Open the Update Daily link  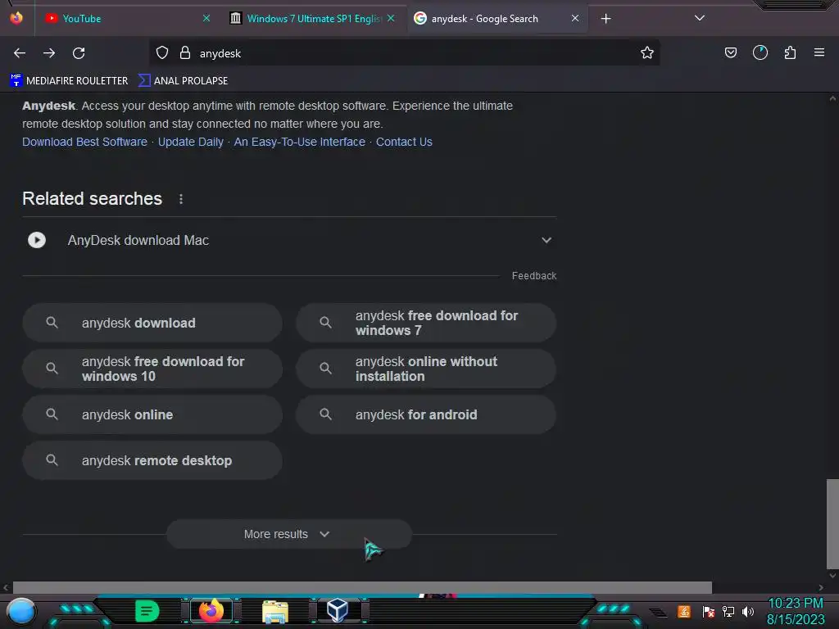point(190,142)
